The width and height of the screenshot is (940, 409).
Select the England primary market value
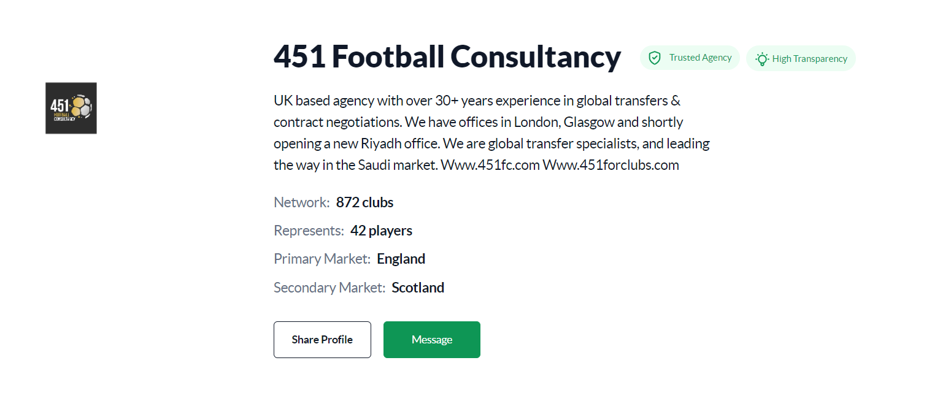pos(401,259)
